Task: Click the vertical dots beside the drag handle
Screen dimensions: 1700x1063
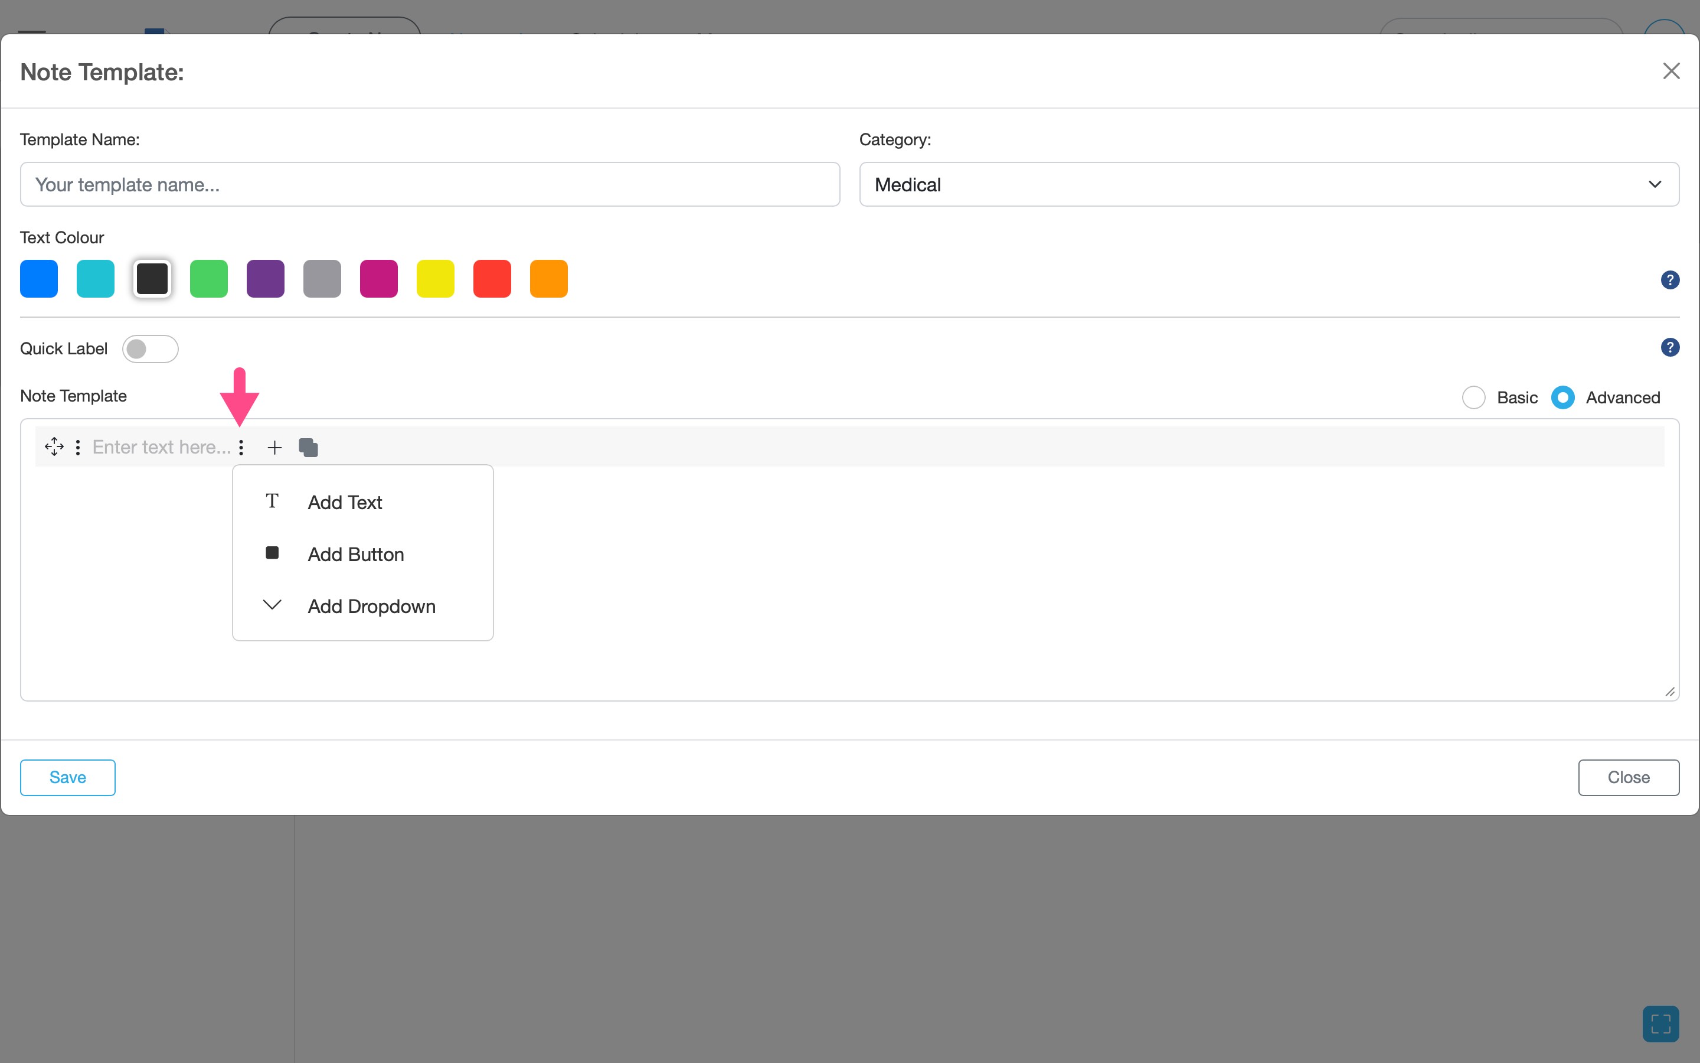Action: tap(78, 446)
